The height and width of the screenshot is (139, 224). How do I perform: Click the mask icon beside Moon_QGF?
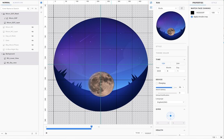coord(5,18)
